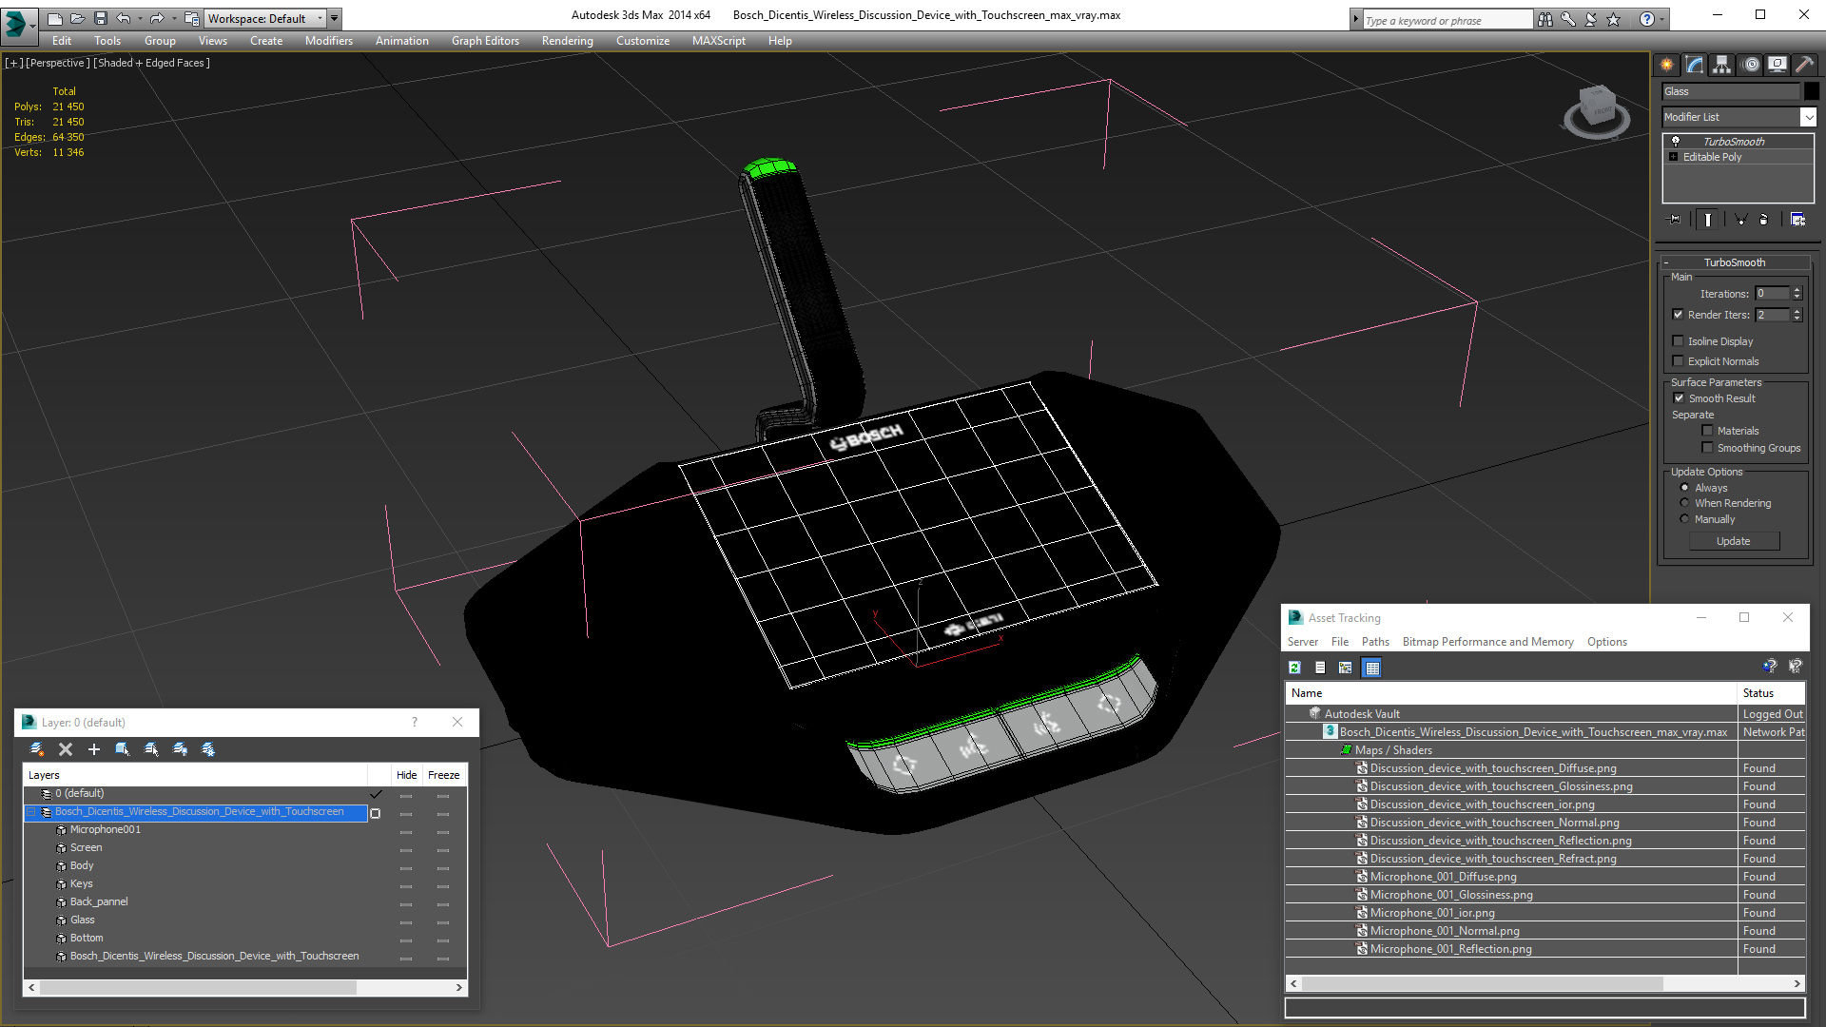Viewport: 1826px width, 1027px height.
Task: Open the Quick Access Toolbar customize dropdown
Action: [x=334, y=18]
